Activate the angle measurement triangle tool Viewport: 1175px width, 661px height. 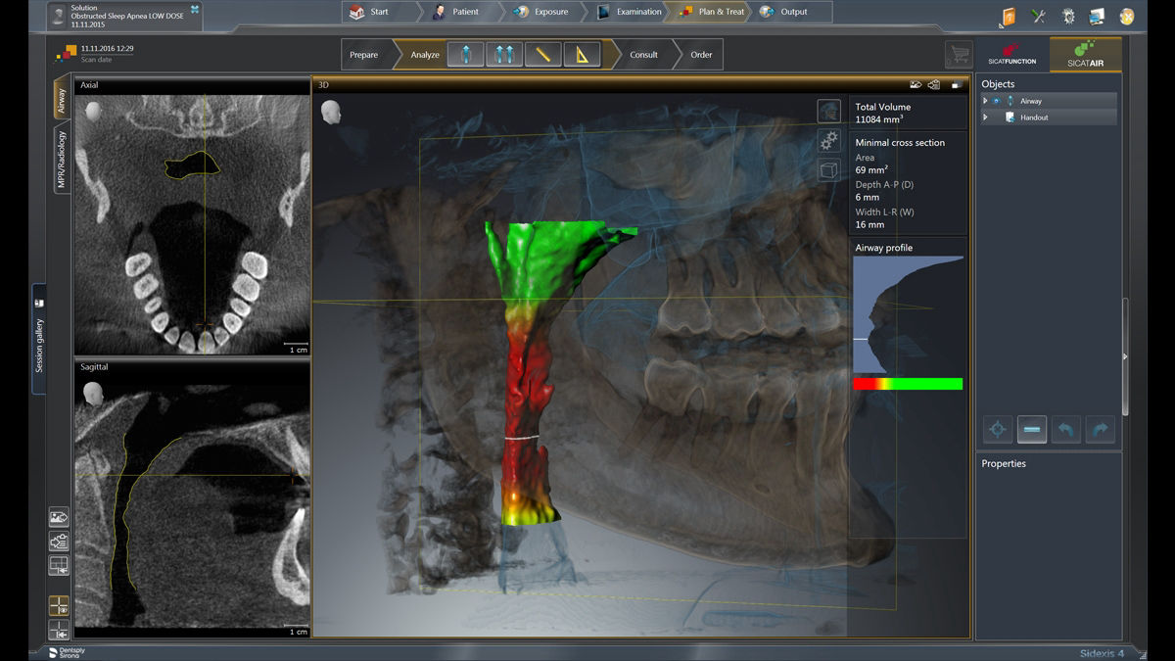pyautogui.click(x=582, y=55)
